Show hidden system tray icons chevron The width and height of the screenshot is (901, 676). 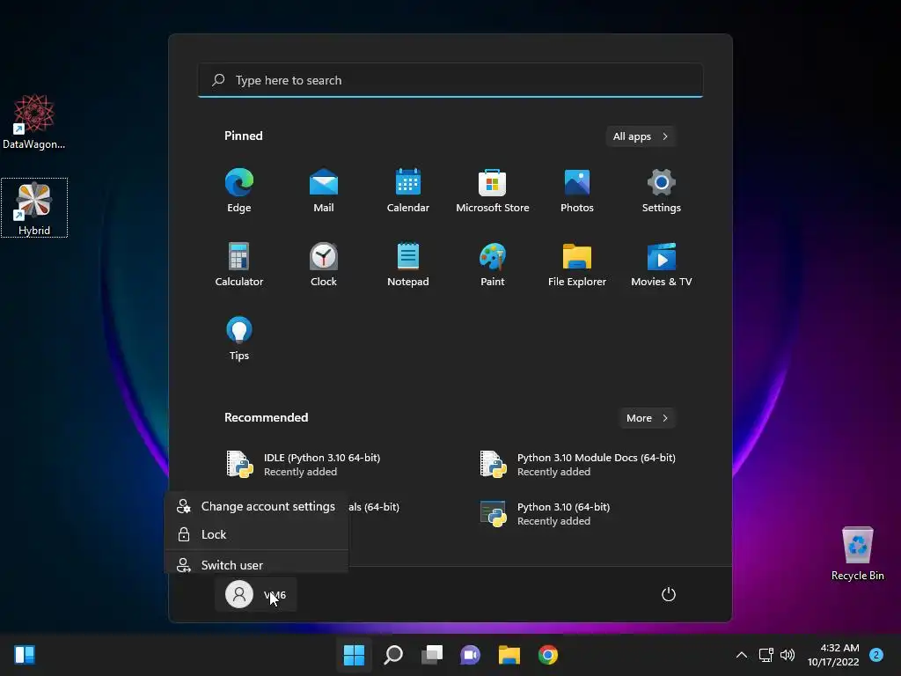(741, 655)
